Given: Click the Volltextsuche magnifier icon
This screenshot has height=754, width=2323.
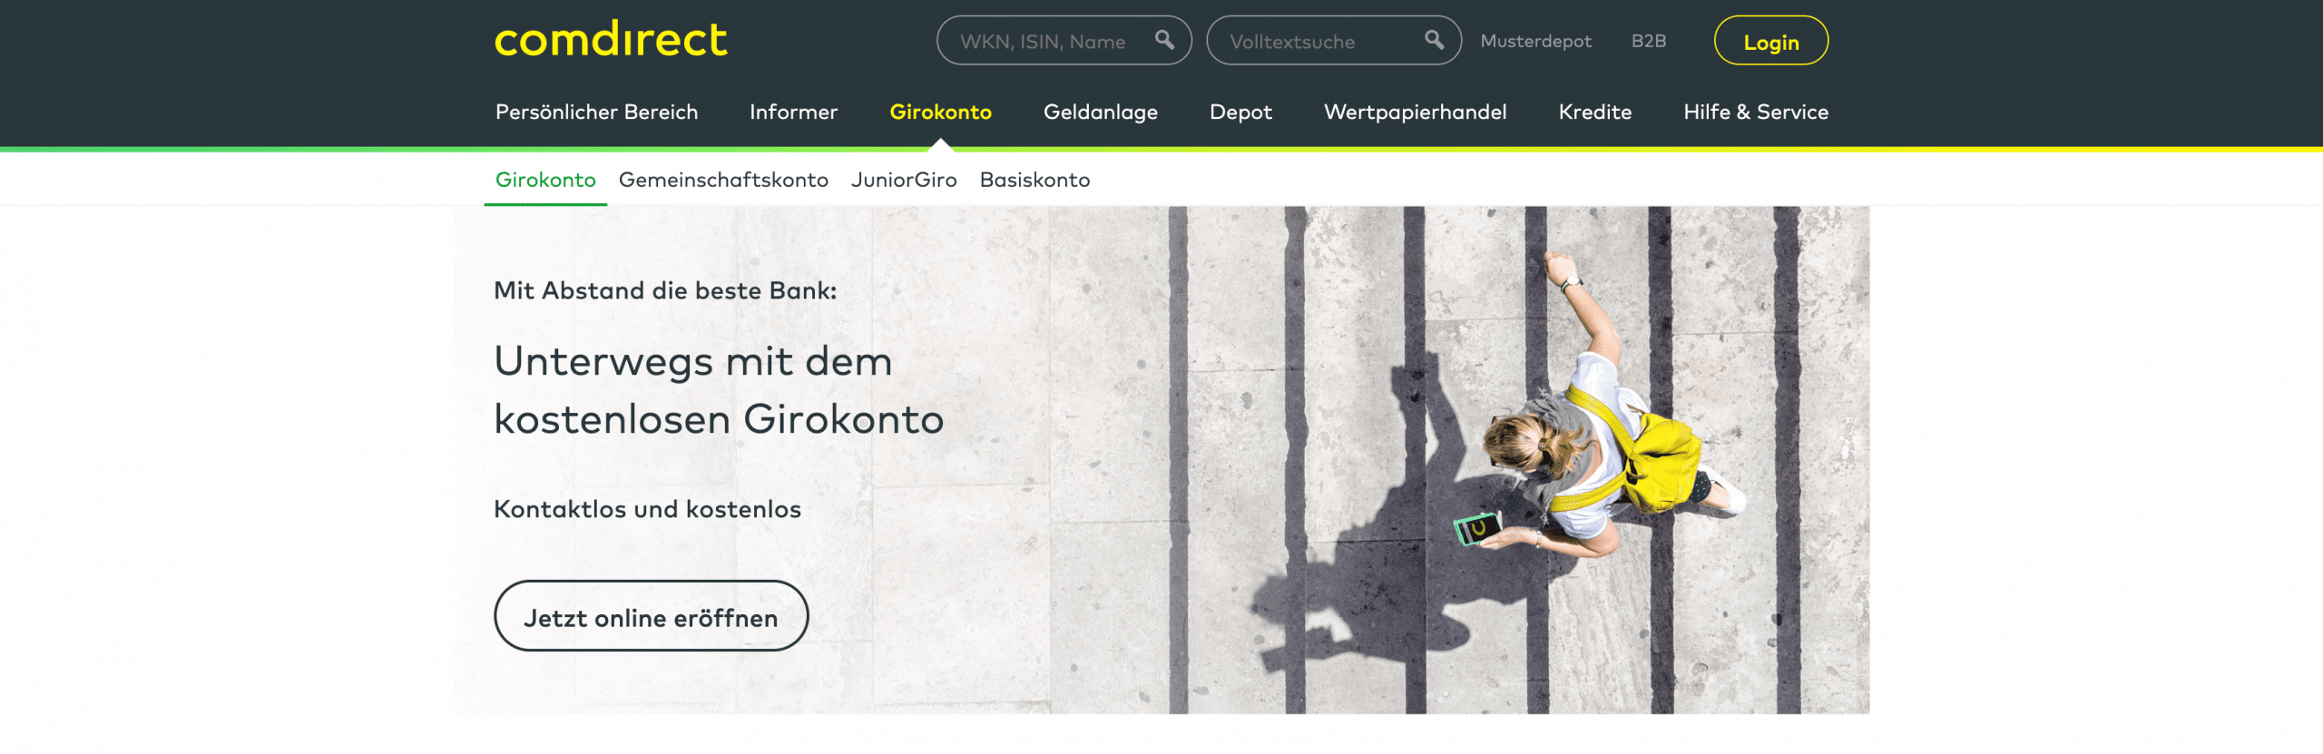Looking at the screenshot, I should (1434, 40).
